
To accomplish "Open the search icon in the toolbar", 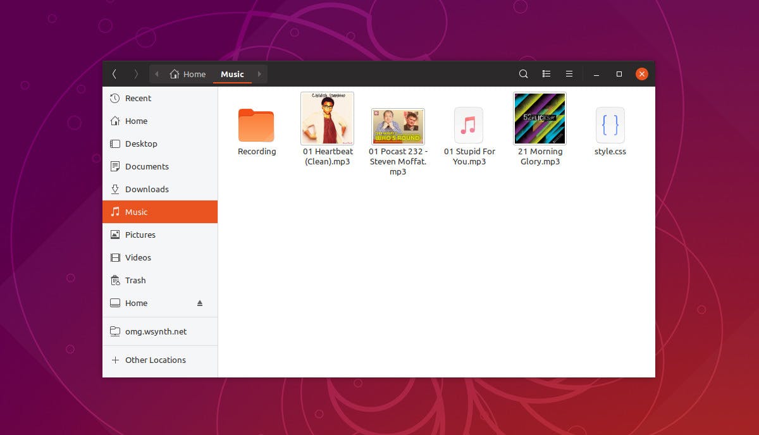I will (x=523, y=74).
